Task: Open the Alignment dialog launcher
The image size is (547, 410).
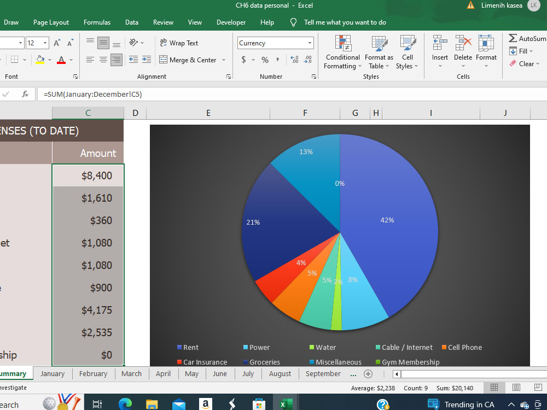Action: (229, 77)
